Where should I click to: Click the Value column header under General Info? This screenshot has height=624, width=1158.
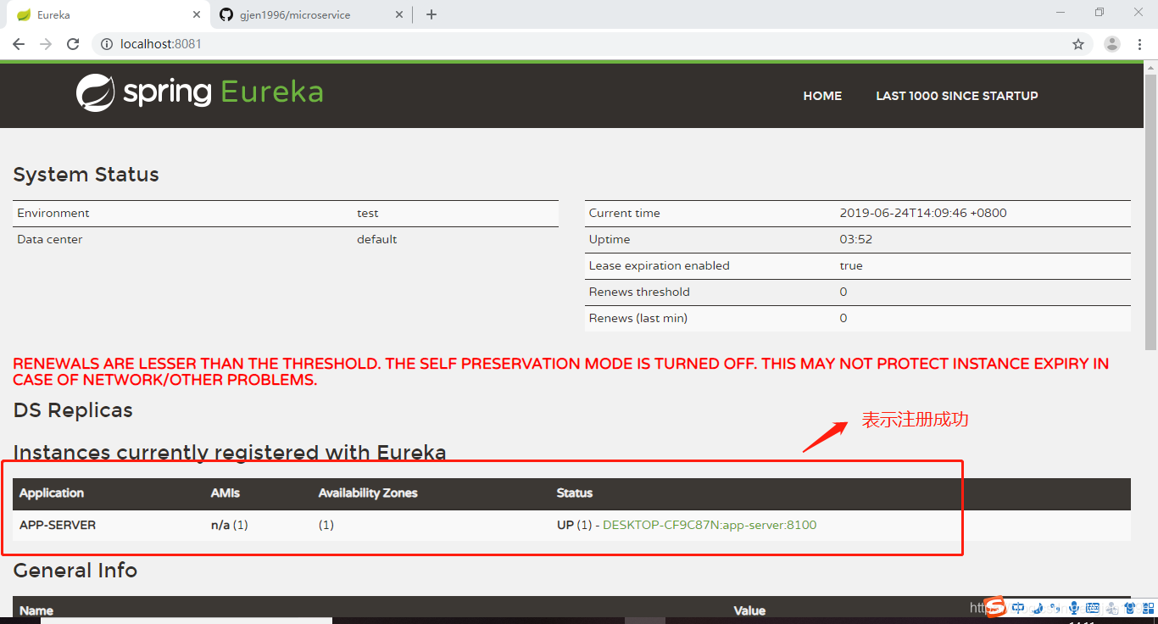tap(749, 610)
